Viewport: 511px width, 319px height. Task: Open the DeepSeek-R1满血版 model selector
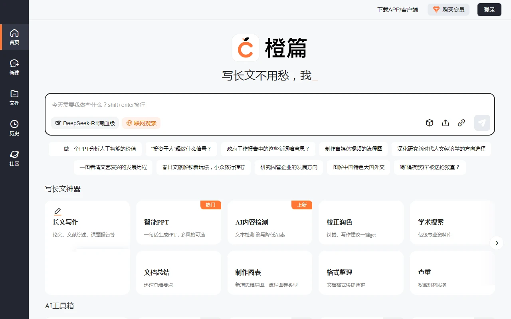(85, 123)
